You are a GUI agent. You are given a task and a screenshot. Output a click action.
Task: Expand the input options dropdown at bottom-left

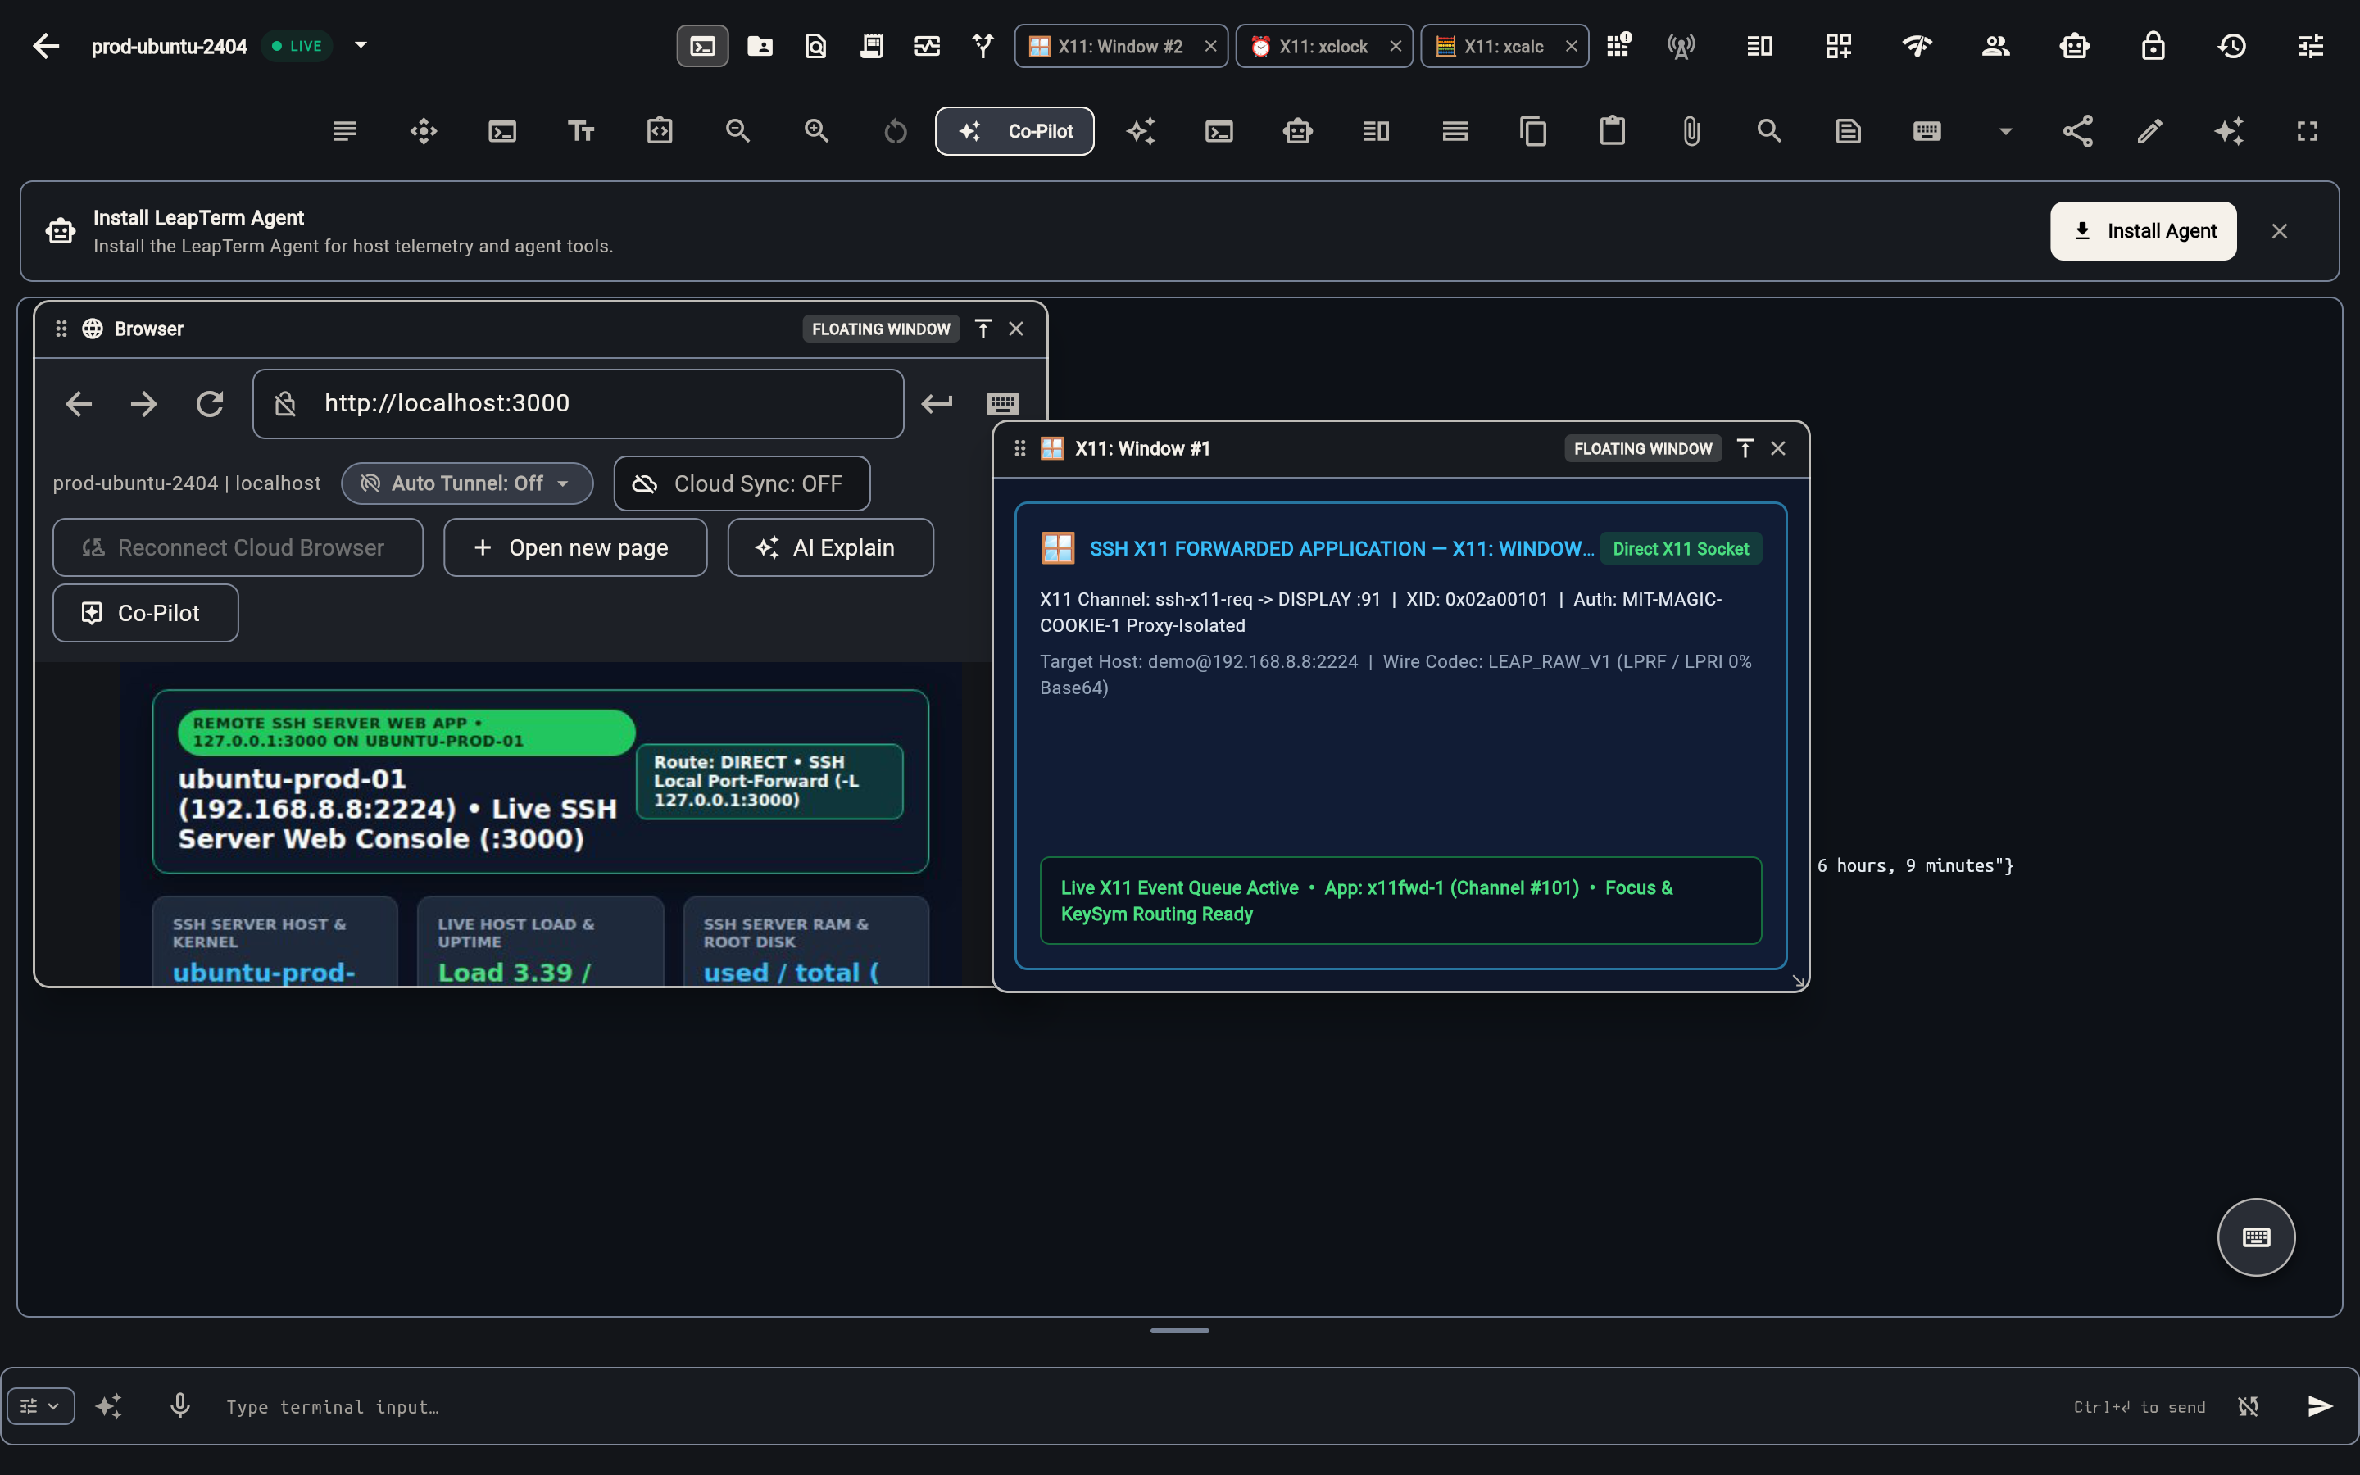point(41,1405)
